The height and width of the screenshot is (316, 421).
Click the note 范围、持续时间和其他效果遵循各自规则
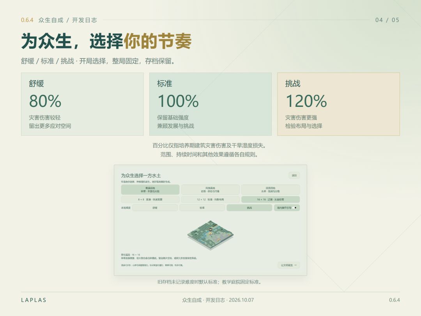tap(209, 154)
